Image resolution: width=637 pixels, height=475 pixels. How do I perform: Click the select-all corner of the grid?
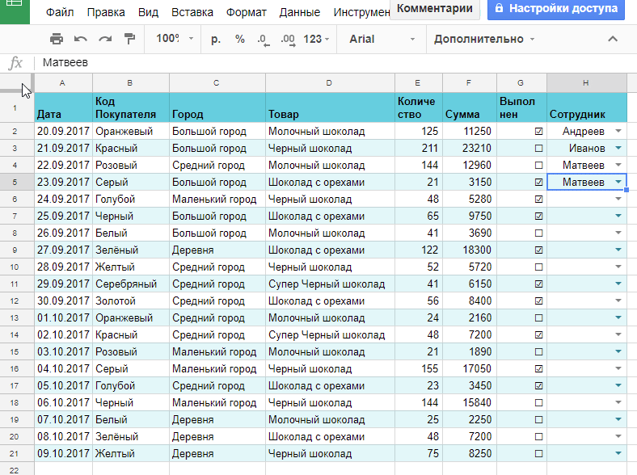[x=17, y=83]
